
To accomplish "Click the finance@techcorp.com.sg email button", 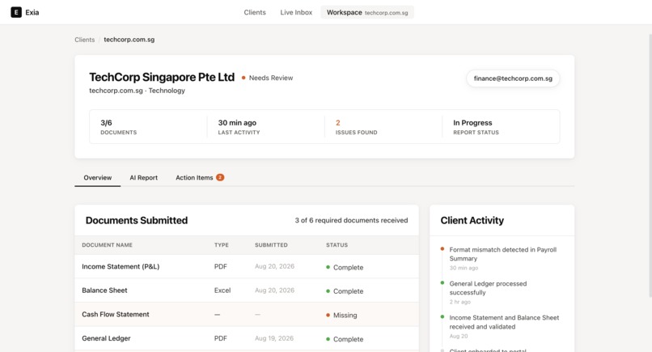I will click(x=513, y=78).
